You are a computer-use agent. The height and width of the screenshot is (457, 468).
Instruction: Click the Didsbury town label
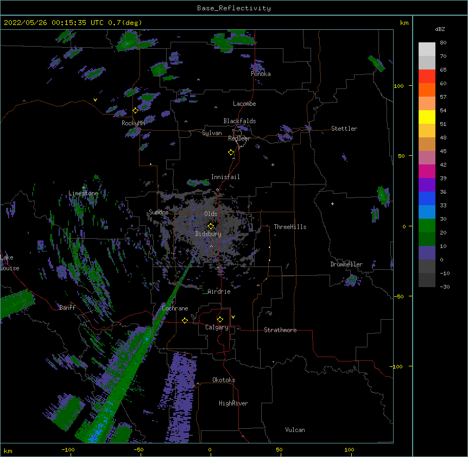[x=208, y=234]
